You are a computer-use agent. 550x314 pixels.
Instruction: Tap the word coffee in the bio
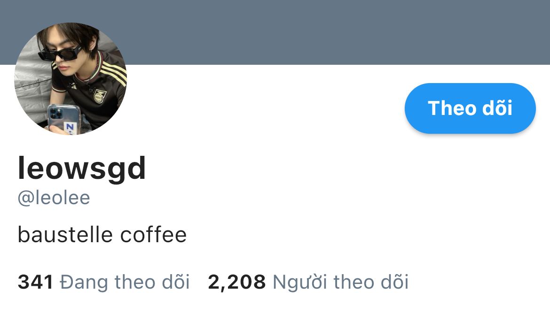pyautogui.click(x=153, y=235)
